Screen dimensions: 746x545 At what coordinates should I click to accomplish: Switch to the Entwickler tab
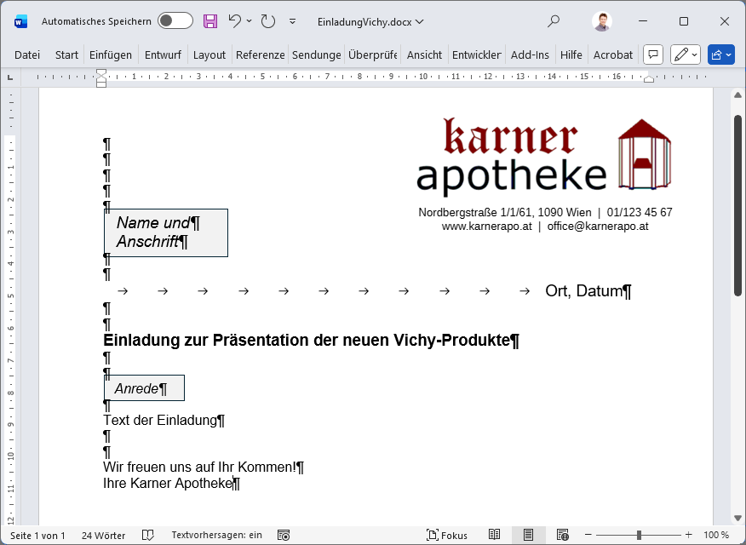(x=476, y=55)
